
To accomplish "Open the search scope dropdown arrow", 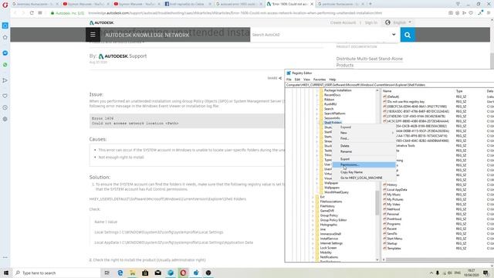I will 394,35.
